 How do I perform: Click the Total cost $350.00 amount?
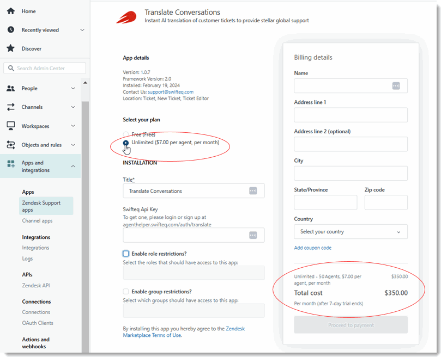tap(396, 293)
